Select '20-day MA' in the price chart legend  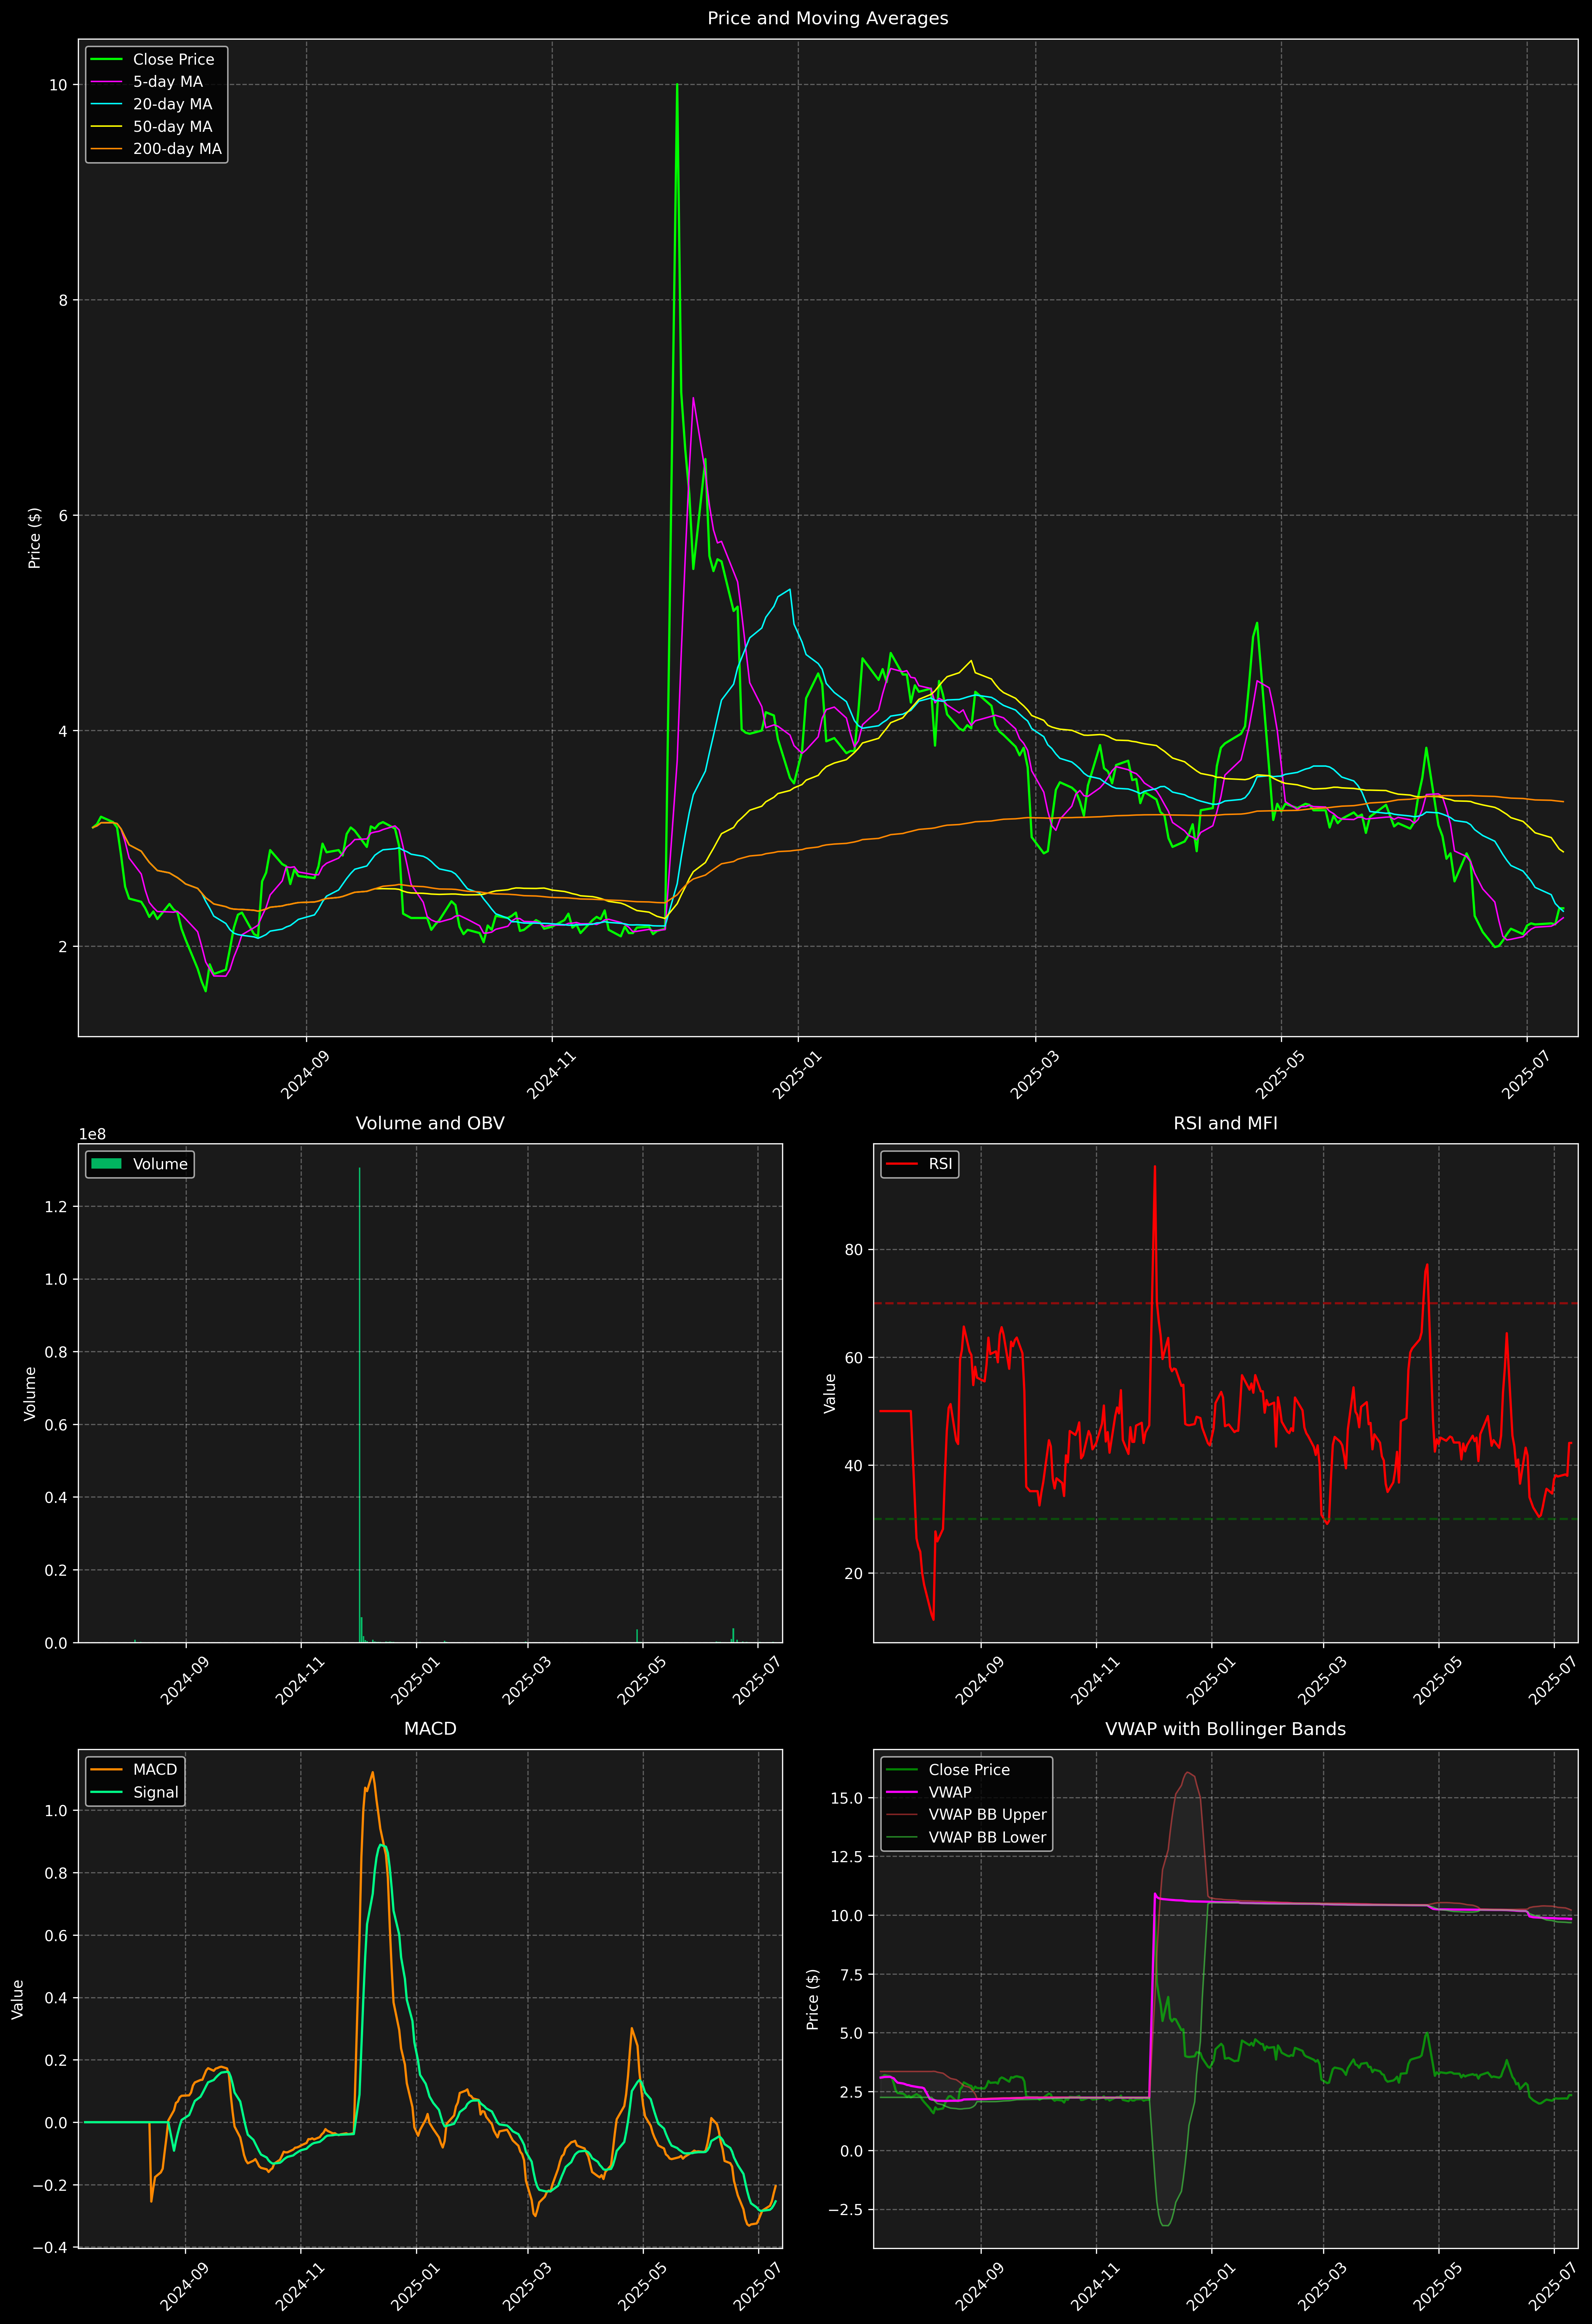(173, 104)
